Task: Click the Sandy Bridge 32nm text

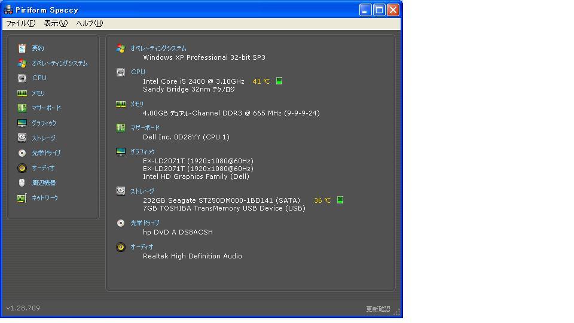Action: click(x=189, y=89)
